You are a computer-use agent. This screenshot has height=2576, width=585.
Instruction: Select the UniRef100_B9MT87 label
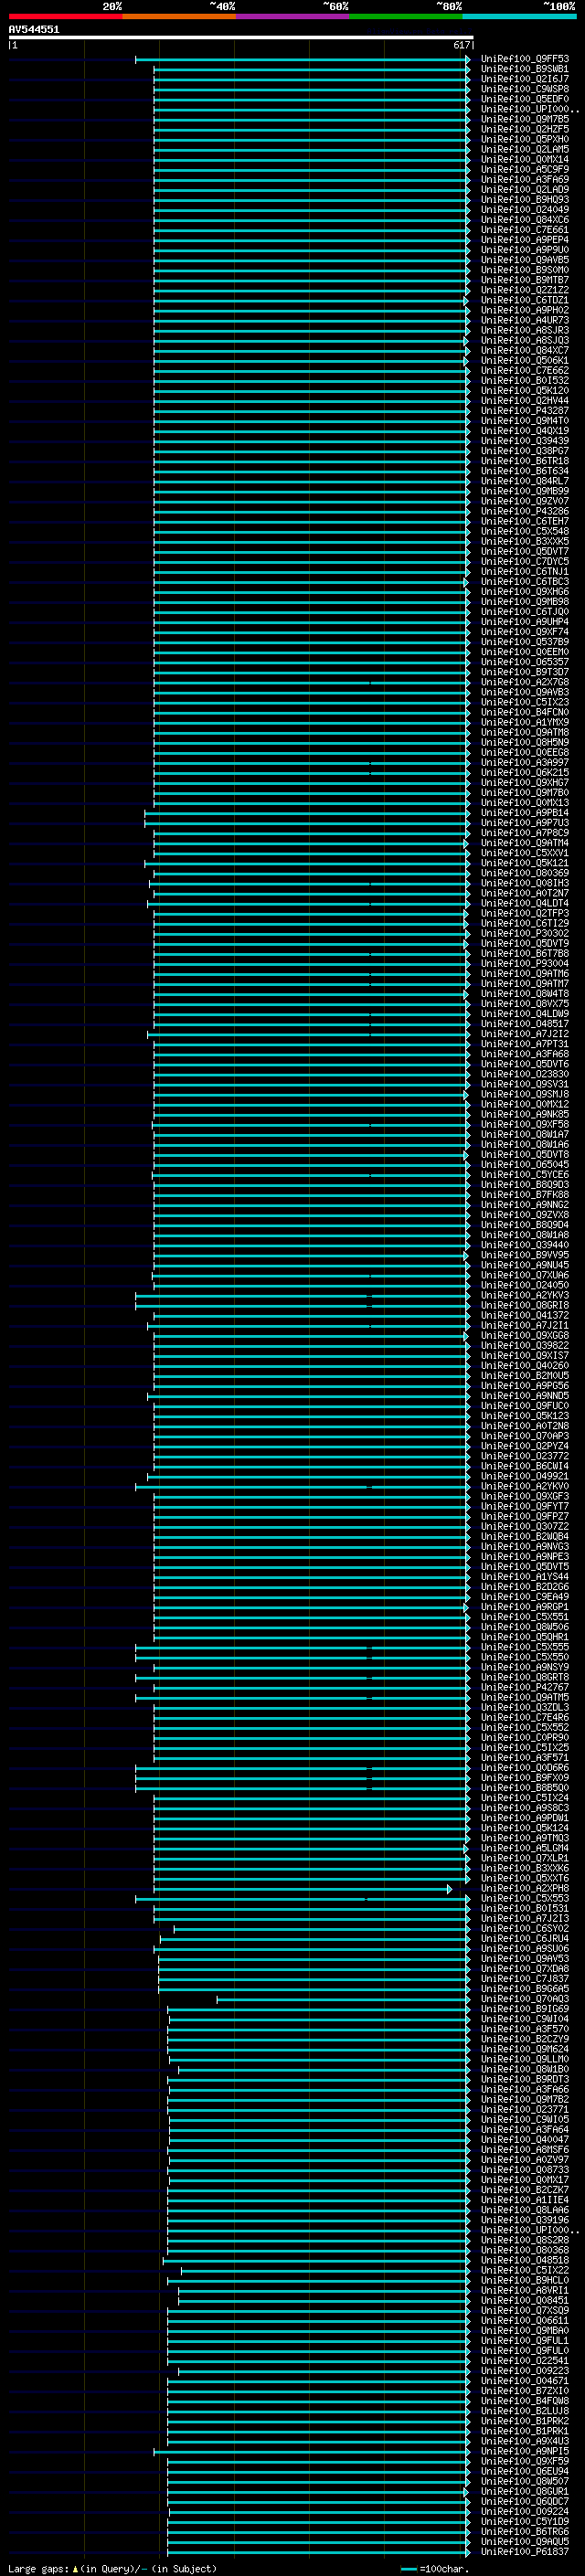click(525, 280)
